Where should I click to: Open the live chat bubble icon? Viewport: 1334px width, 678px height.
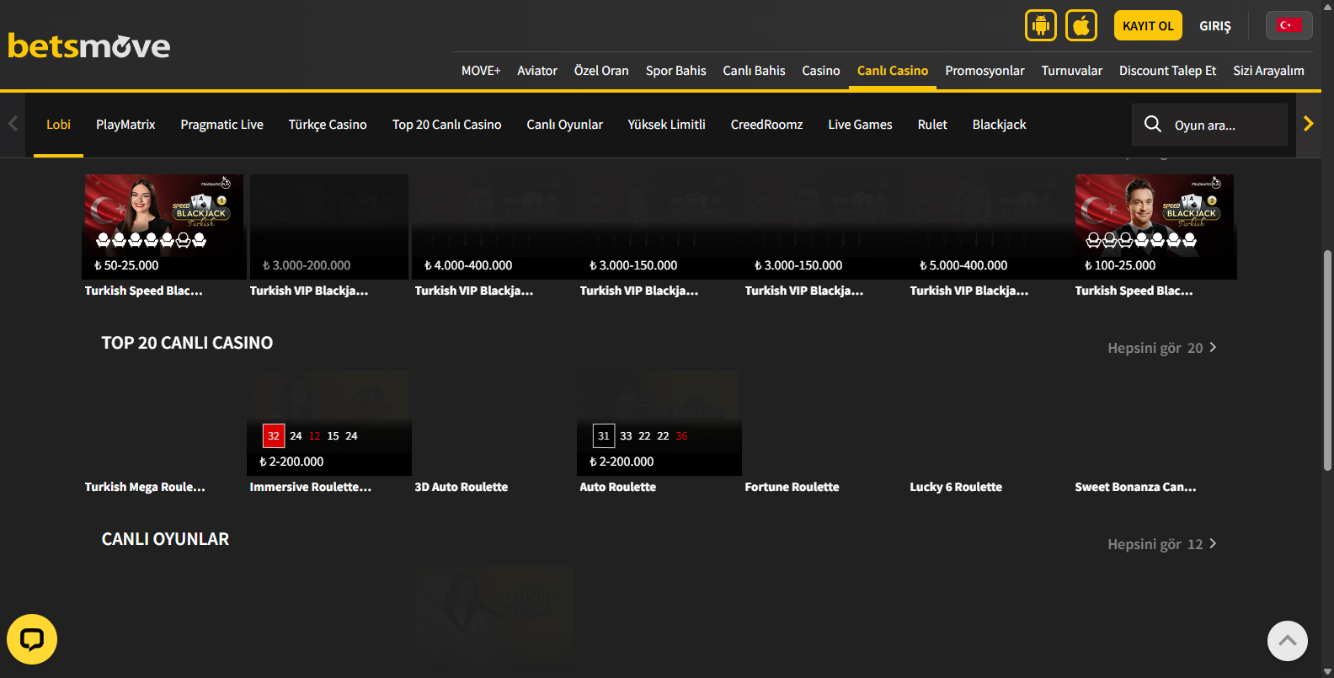click(x=32, y=639)
